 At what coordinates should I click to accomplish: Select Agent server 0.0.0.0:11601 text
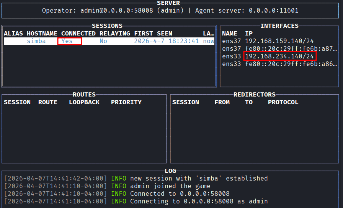(x=247, y=11)
